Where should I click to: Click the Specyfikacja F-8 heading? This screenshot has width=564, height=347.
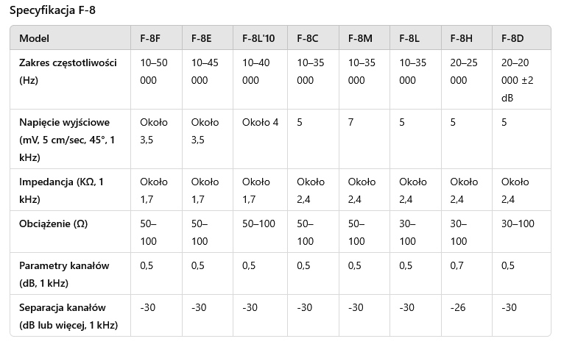(52, 10)
